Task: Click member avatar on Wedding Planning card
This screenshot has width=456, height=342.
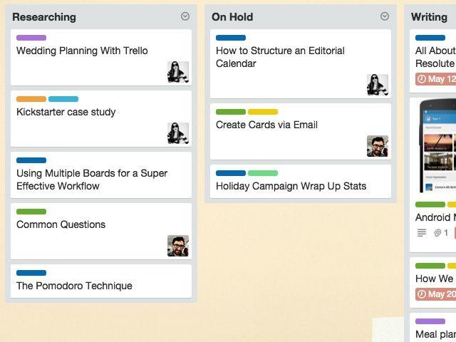Action: point(178,72)
